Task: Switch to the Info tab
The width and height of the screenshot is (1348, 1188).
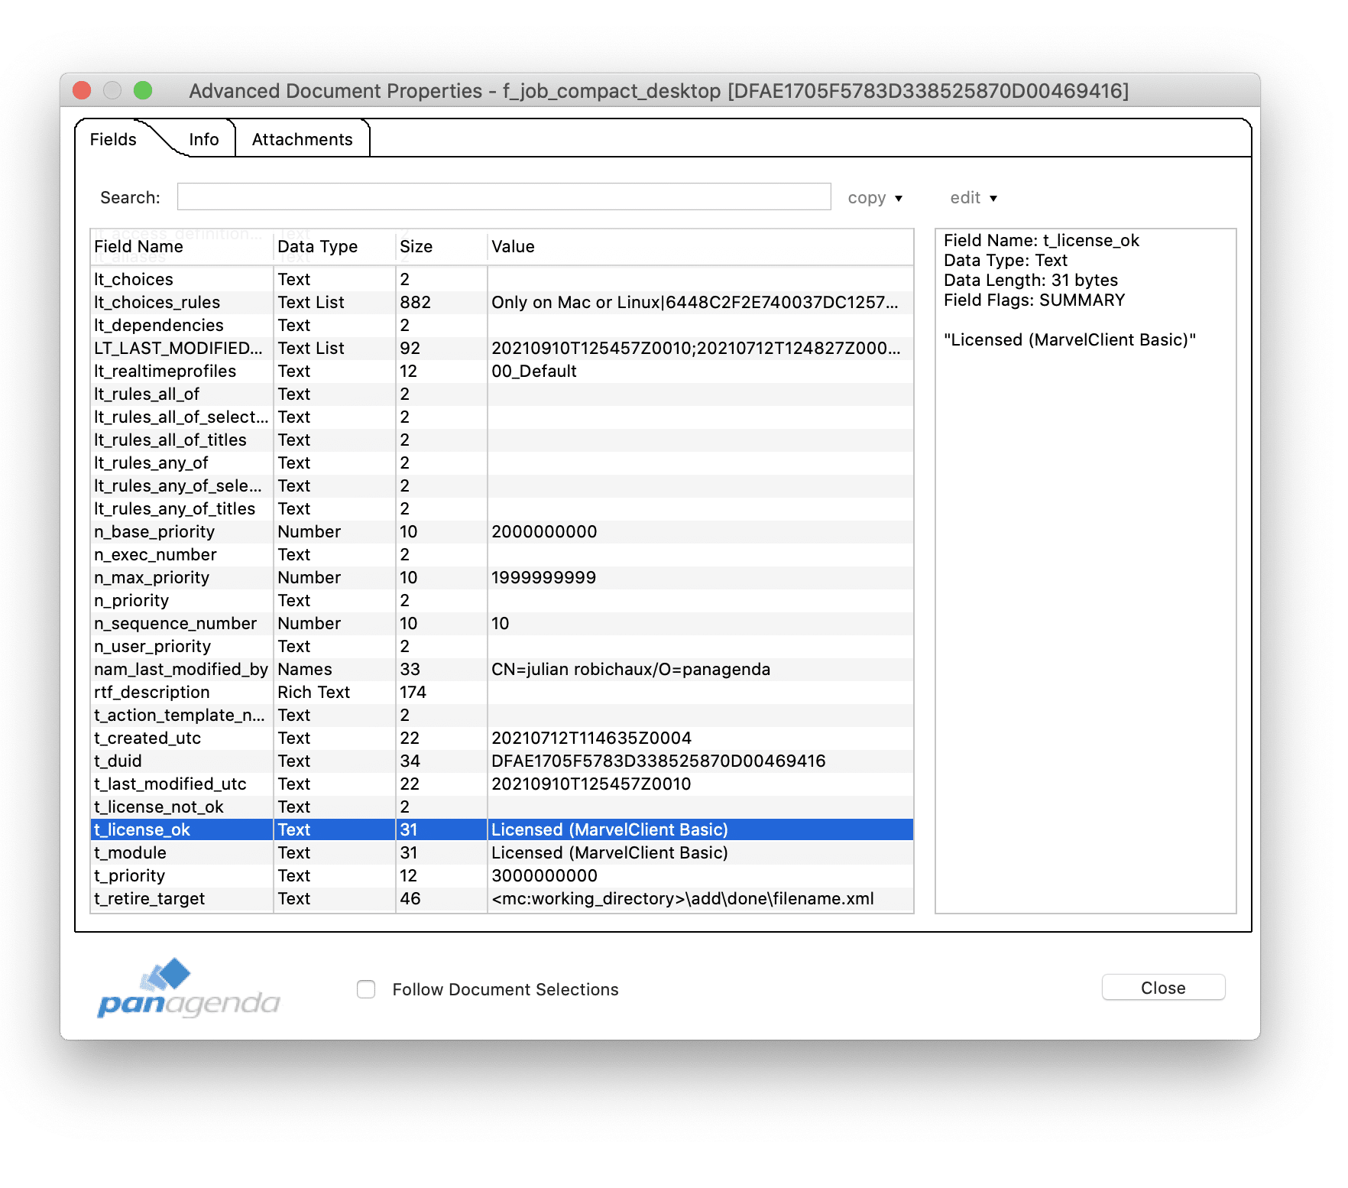Action: tap(203, 139)
